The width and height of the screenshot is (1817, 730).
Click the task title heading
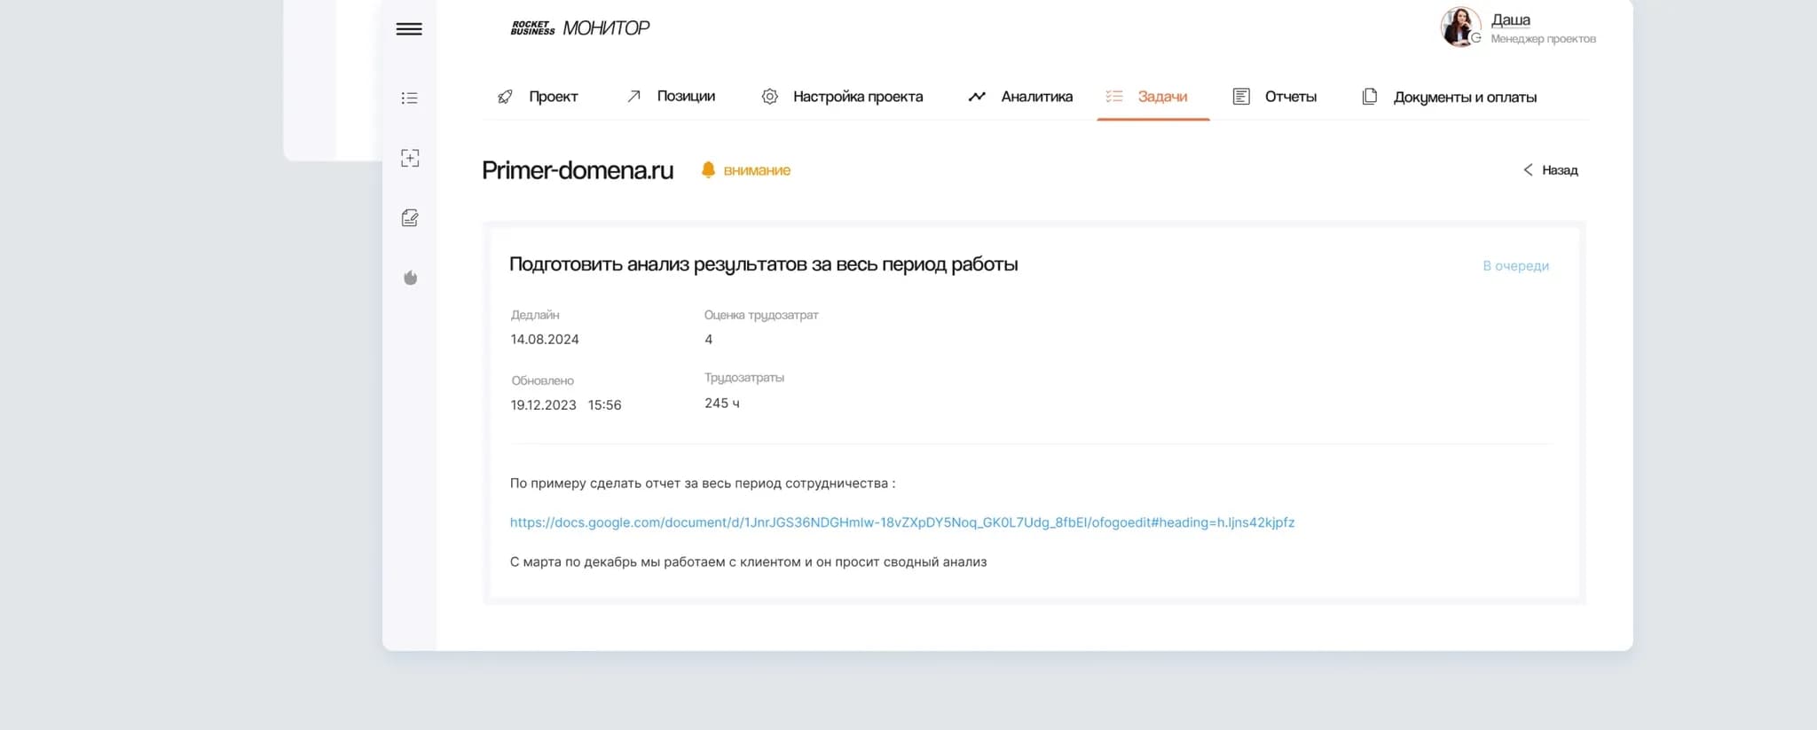(x=763, y=264)
